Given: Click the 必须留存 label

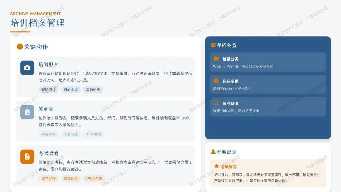Looking at the screenshot, I should tap(229, 167).
